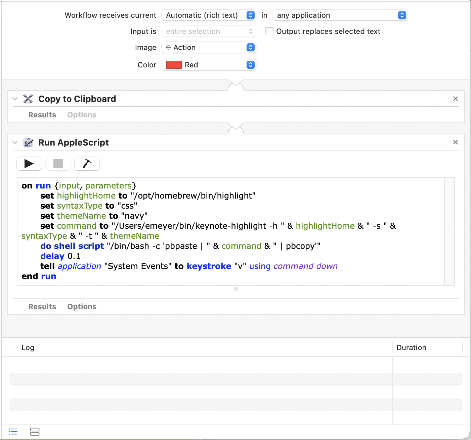Click the "using" word in the script

point(260,266)
